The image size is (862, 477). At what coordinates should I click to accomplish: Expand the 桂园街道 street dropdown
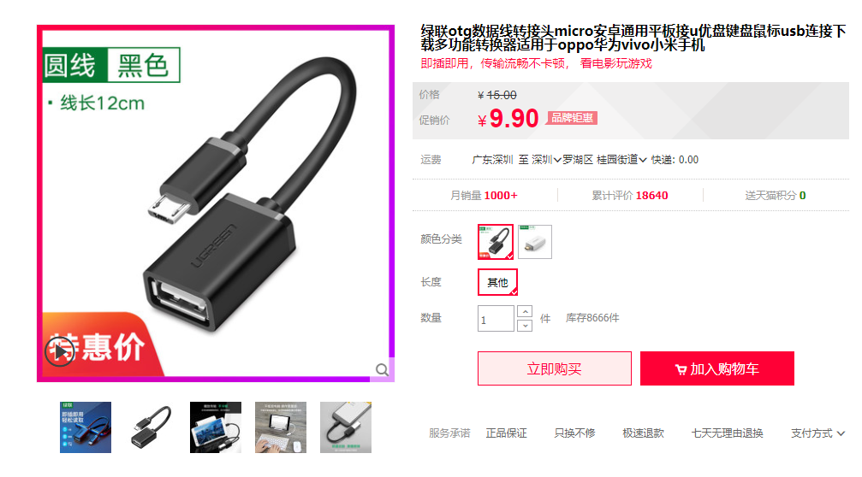[621, 160]
